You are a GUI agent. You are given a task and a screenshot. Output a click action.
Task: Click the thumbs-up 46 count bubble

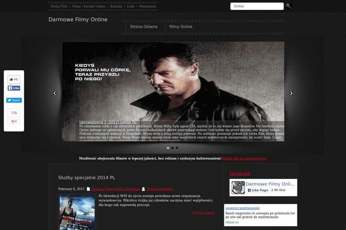[x=14, y=79]
